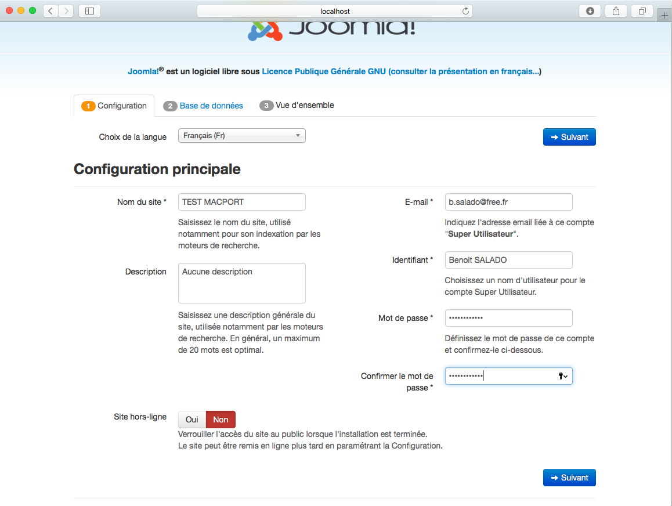Screen dimensions: 672x506
Task: Click the password key icon in confirm field
Action: (562, 377)
